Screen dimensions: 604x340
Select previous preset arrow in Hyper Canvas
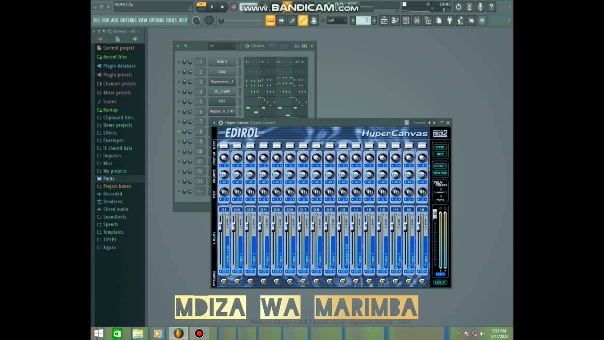click(429, 122)
